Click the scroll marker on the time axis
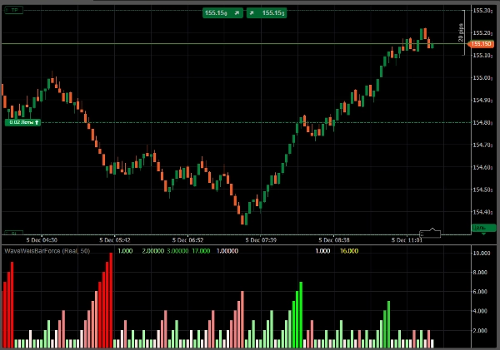Screen dimensions: 500x350 pyautogui.click(x=429, y=234)
